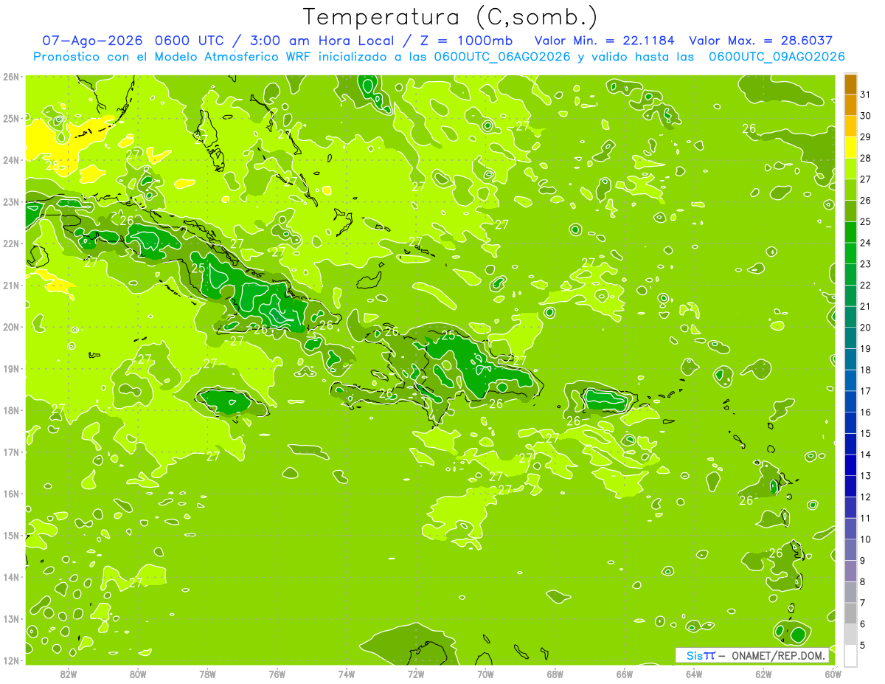Click legend value 21 on the color scale
The height and width of the screenshot is (684, 885).
click(865, 306)
